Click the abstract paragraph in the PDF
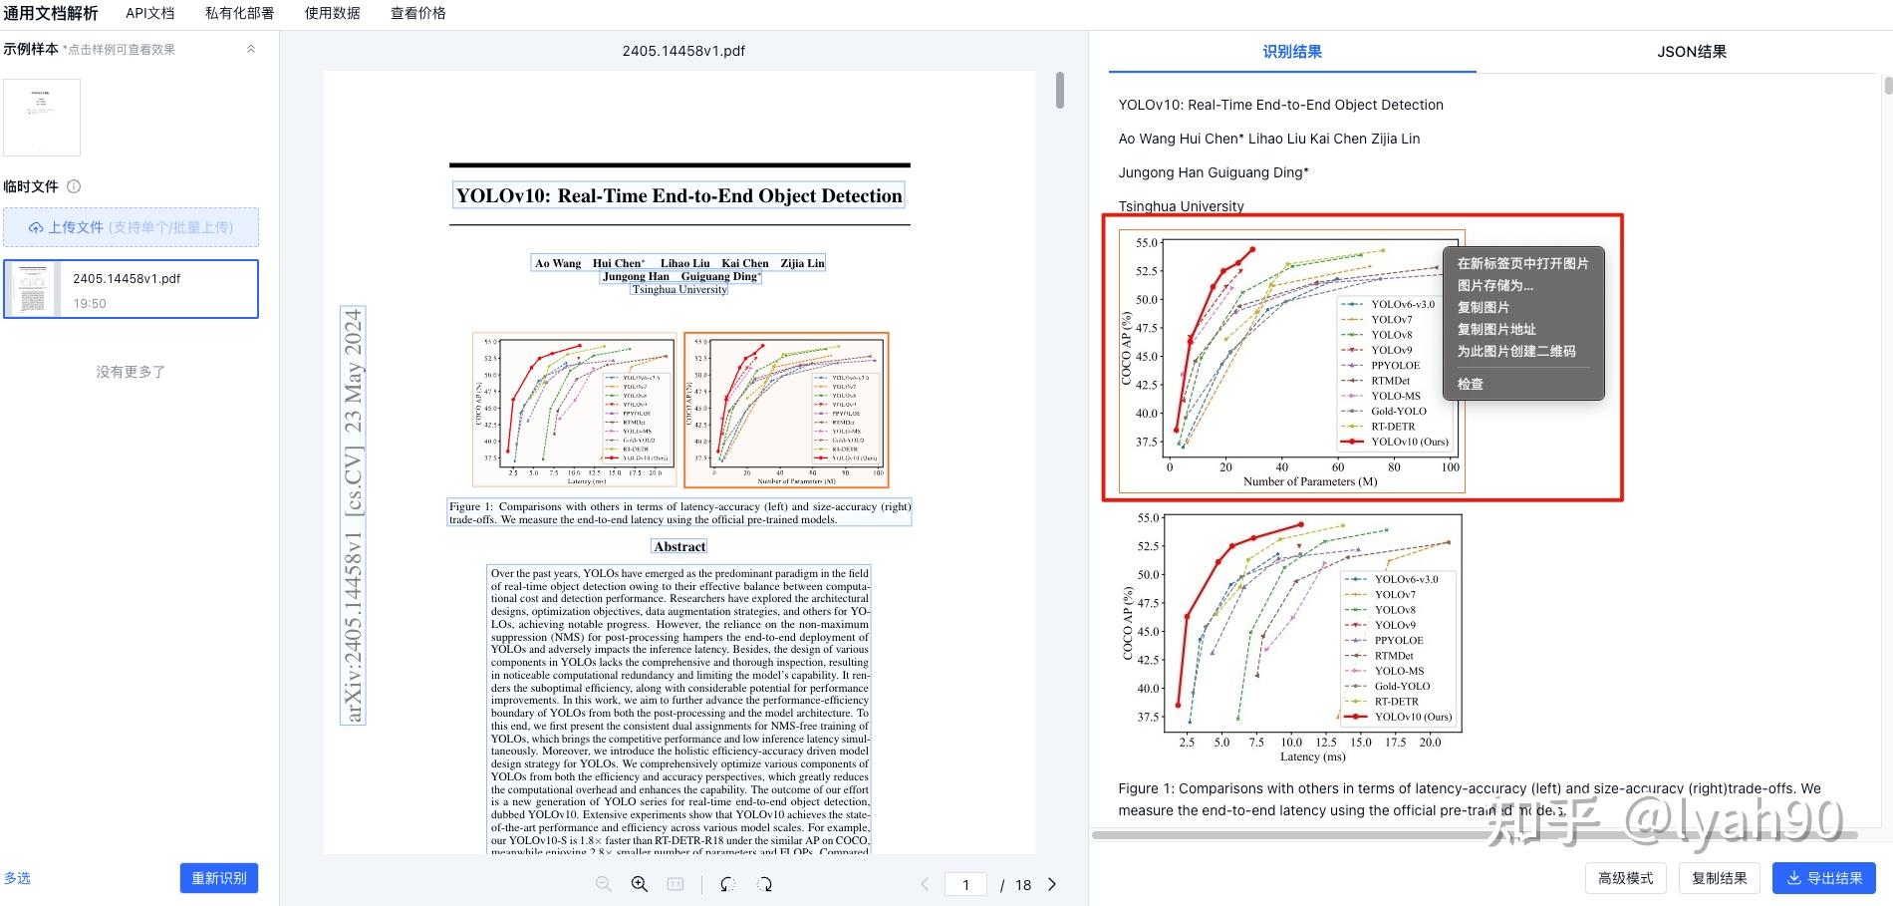The image size is (1893, 906). pyautogui.click(x=679, y=710)
